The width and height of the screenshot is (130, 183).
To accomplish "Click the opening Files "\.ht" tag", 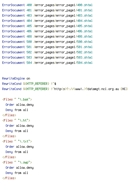I will 16,120.
